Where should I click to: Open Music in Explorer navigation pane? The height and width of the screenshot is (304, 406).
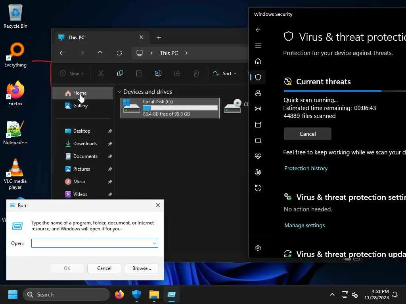click(83, 181)
